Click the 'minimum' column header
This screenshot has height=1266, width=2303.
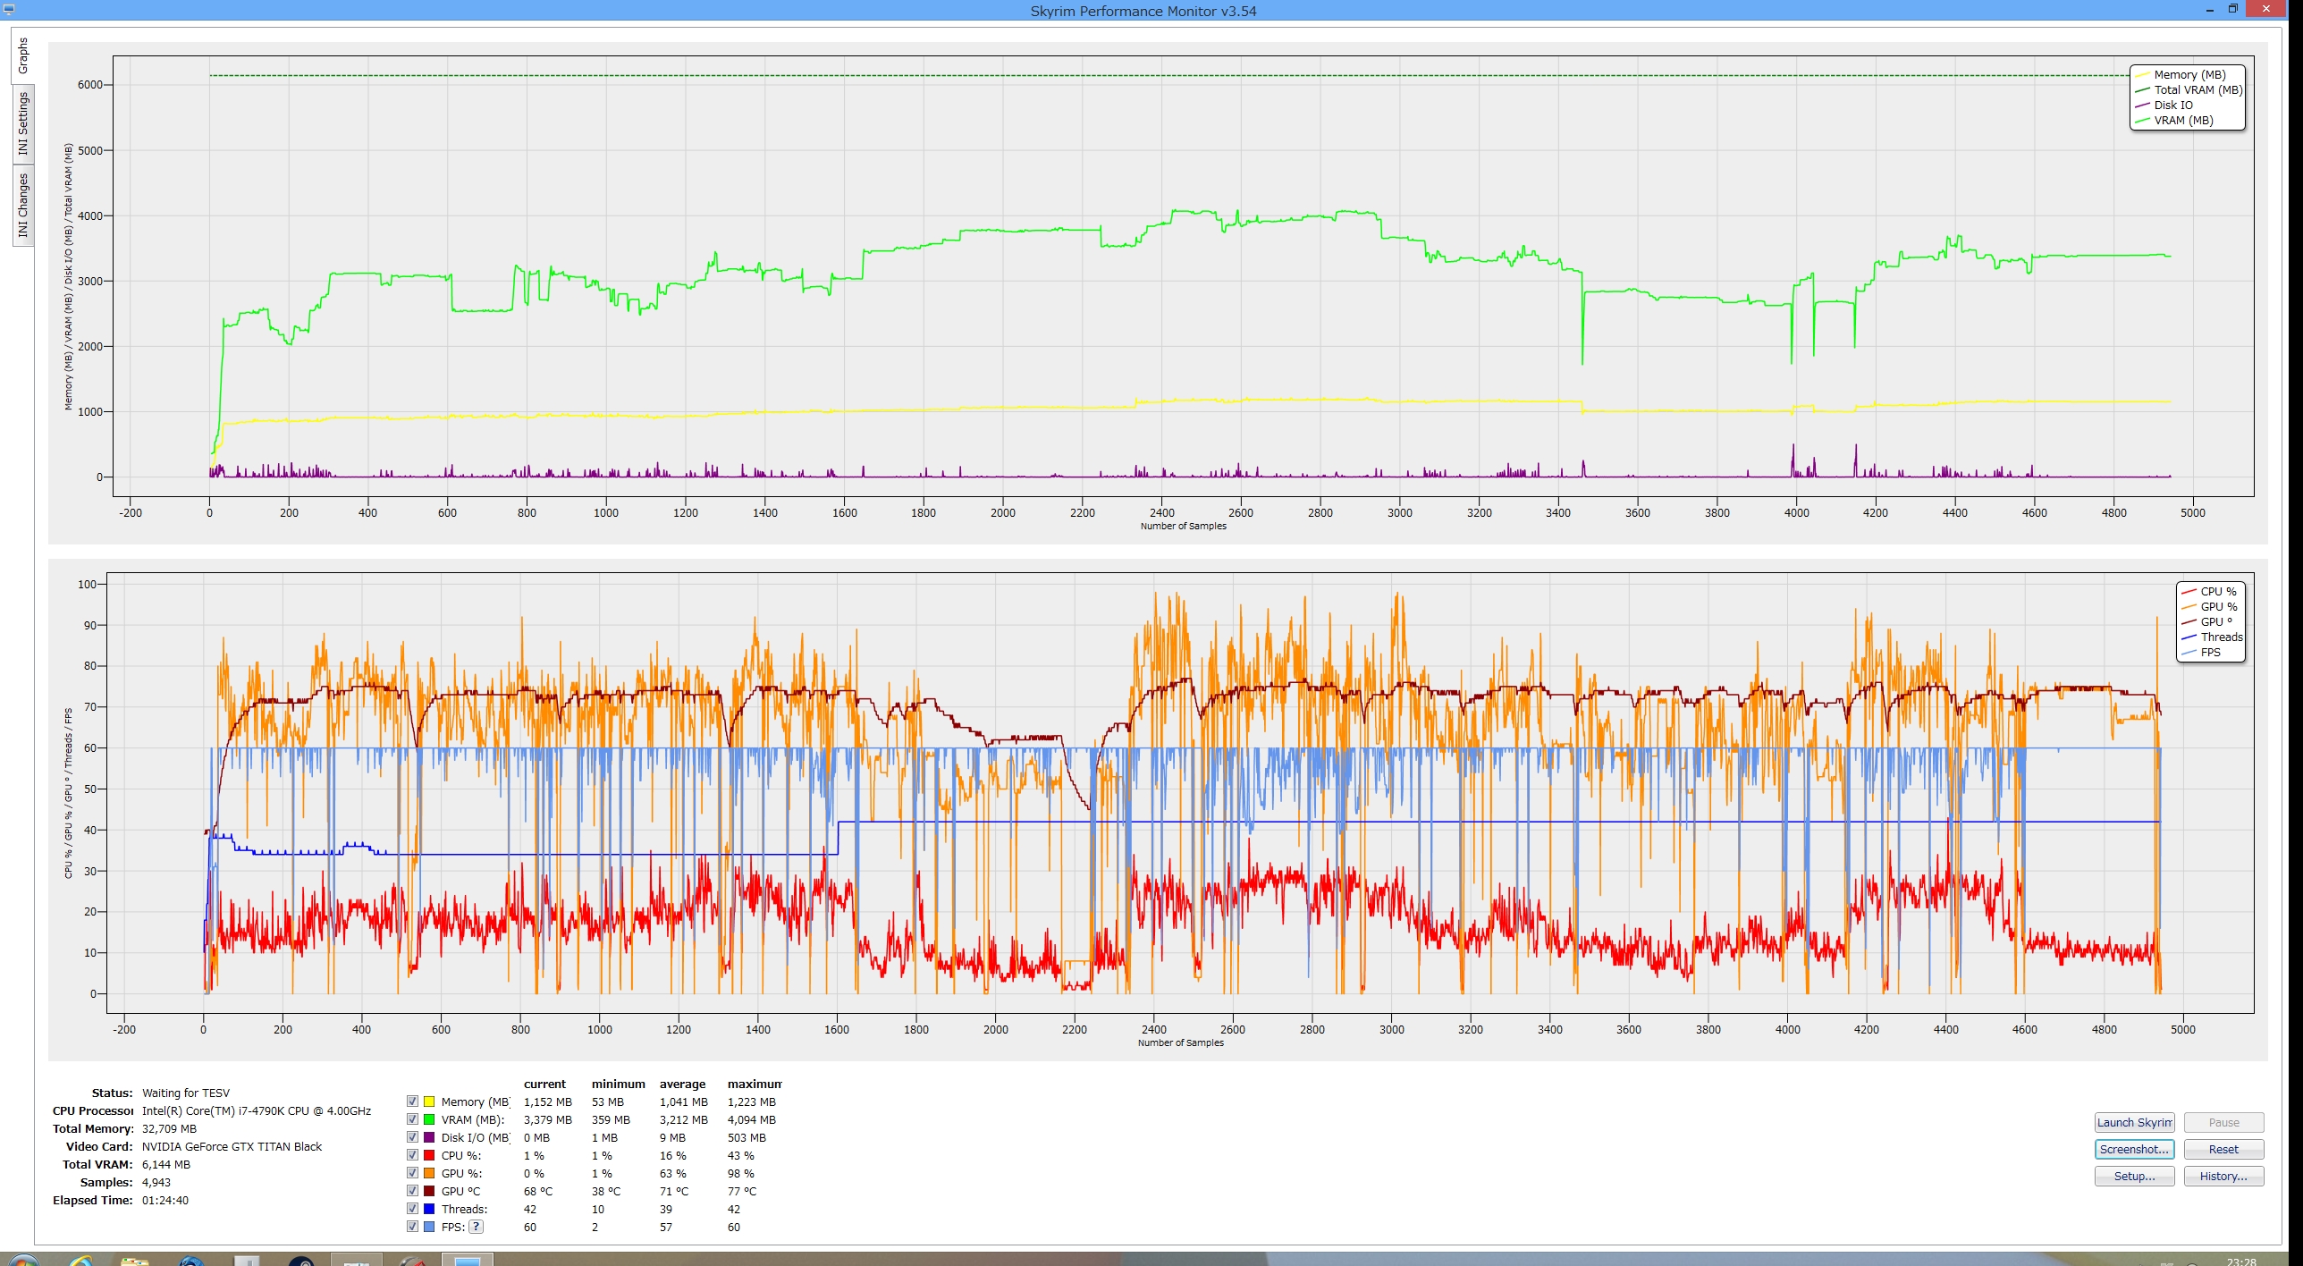coord(618,1084)
